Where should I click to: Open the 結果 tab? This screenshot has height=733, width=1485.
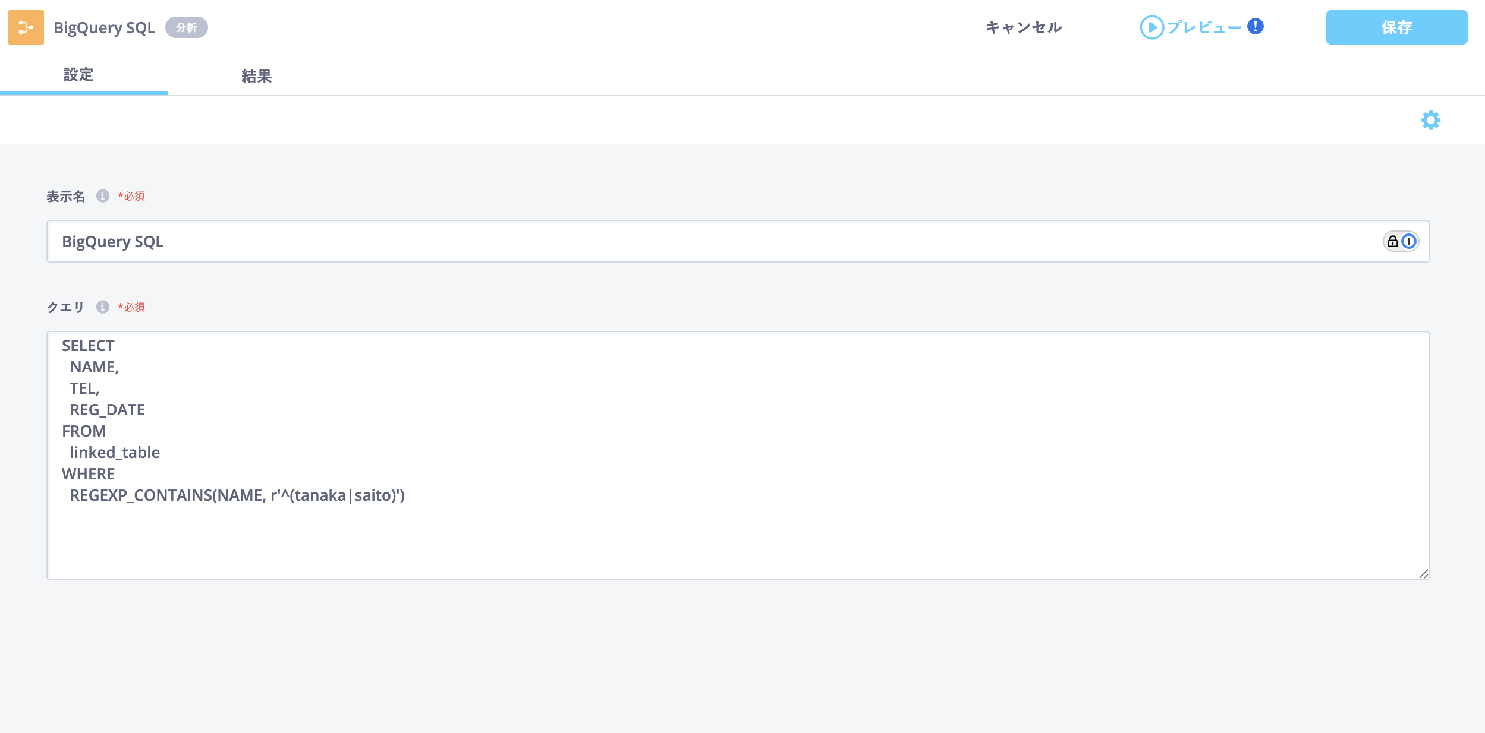click(x=256, y=77)
